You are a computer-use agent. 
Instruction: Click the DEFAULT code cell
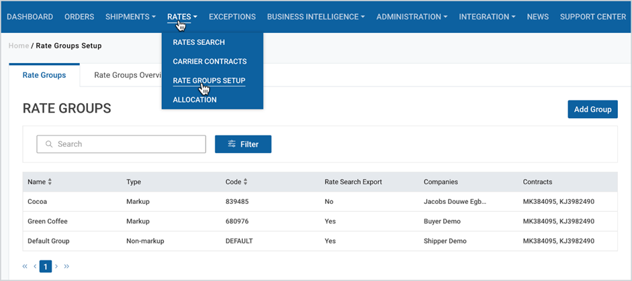(239, 241)
